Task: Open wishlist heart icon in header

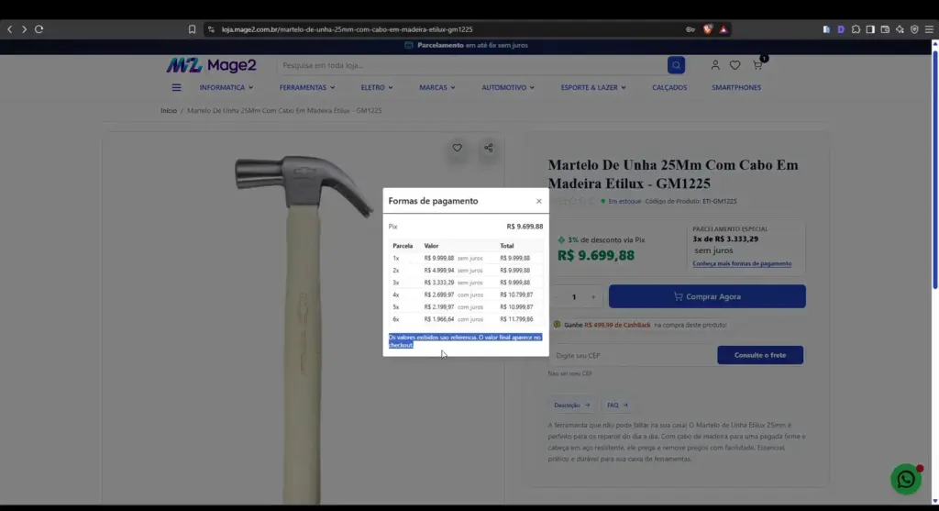Action: [735, 65]
